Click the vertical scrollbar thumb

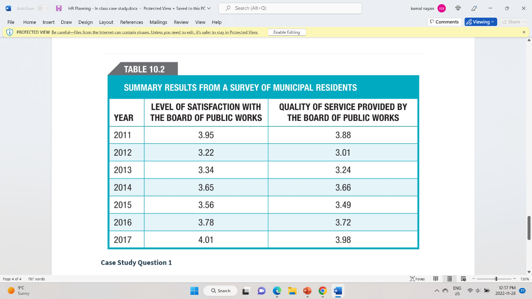tap(528, 227)
